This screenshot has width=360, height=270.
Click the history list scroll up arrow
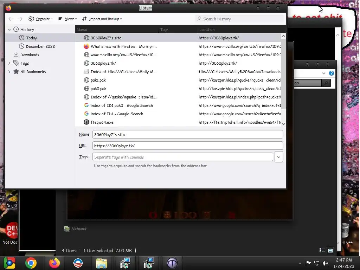pos(284,36)
